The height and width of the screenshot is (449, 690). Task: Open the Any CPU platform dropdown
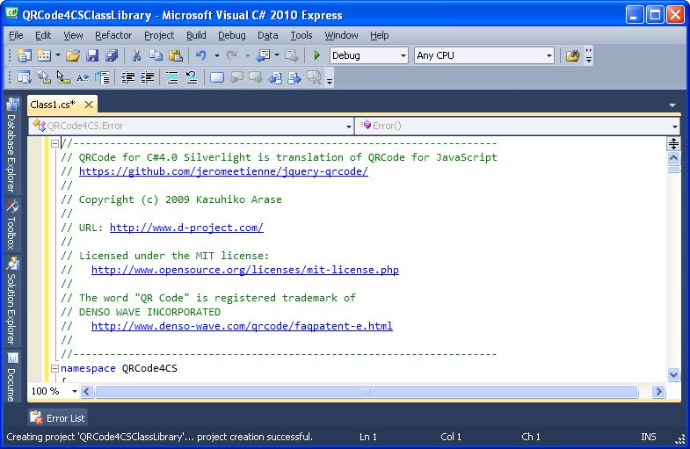point(548,55)
